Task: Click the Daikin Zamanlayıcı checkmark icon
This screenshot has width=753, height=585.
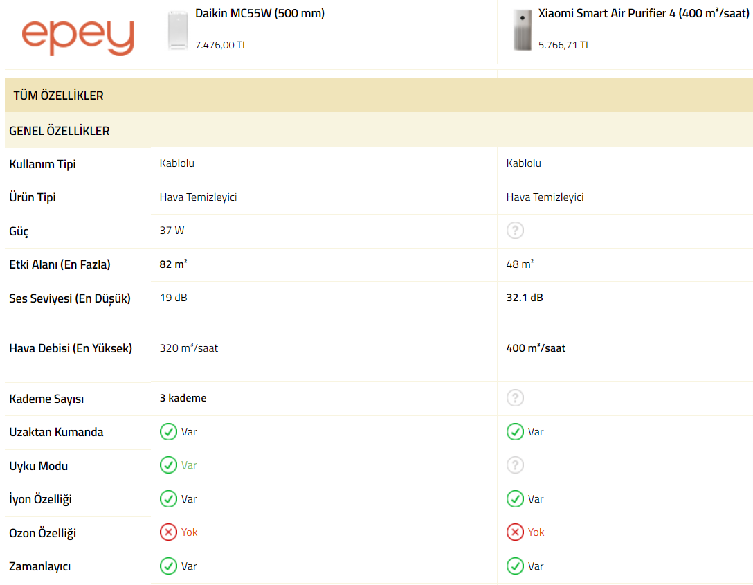Action: 169,566
